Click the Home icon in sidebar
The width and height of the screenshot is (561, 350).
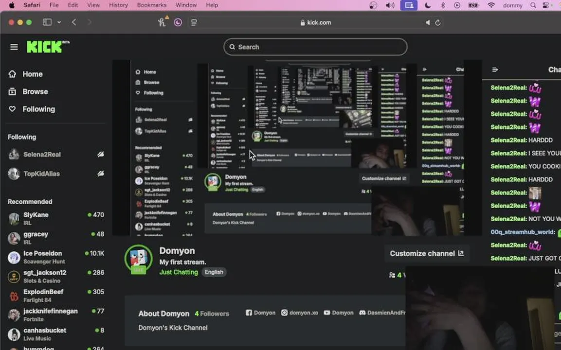13,74
